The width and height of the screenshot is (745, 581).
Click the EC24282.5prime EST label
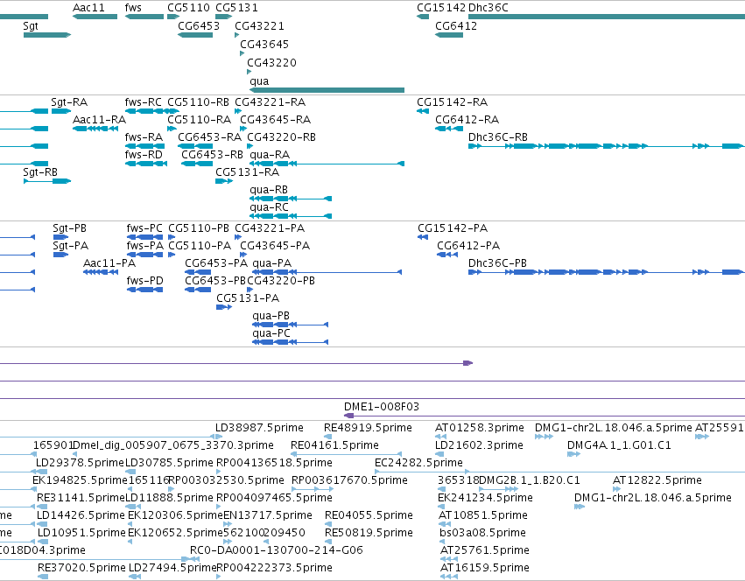tap(418, 463)
